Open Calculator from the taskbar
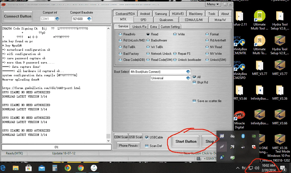Viewport: 291px width, 173px height. pos(55,168)
